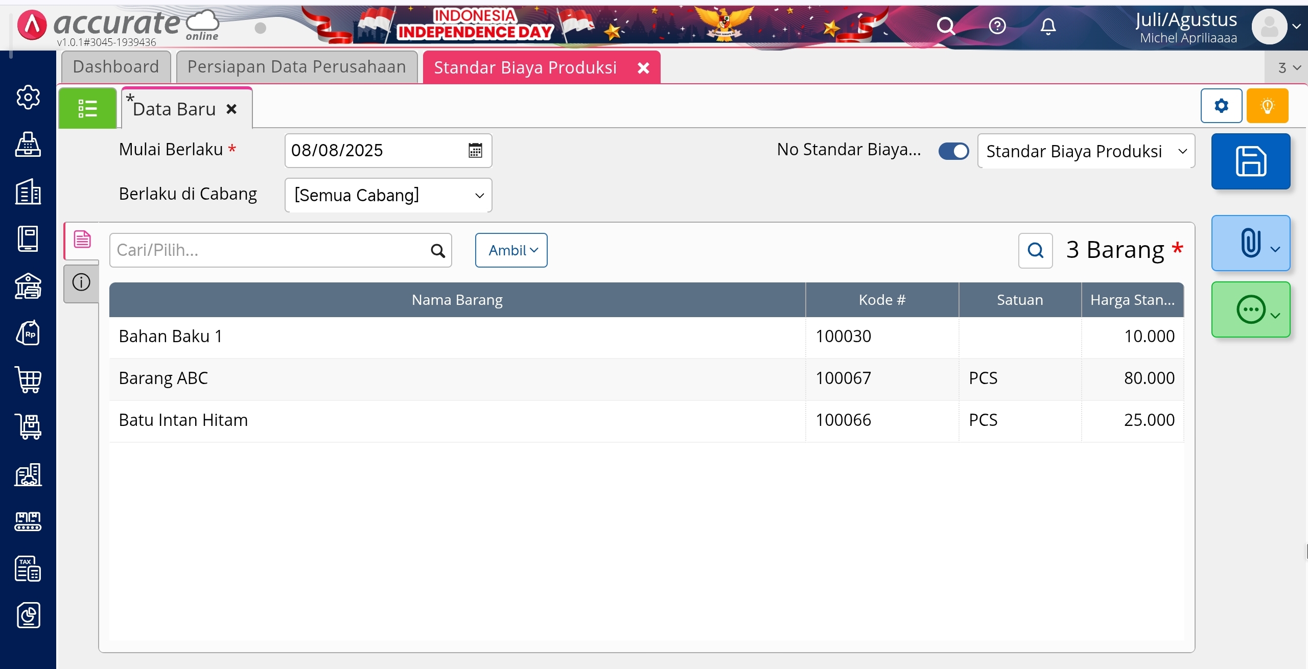Open the info side tab
This screenshot has width=1308, height=669.
(81, 282)
